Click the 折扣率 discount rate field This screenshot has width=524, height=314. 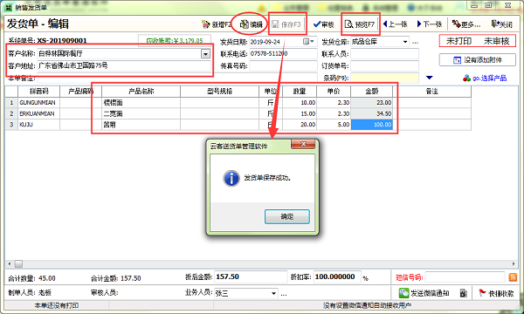pyautogui.click(x=337, y=277)
